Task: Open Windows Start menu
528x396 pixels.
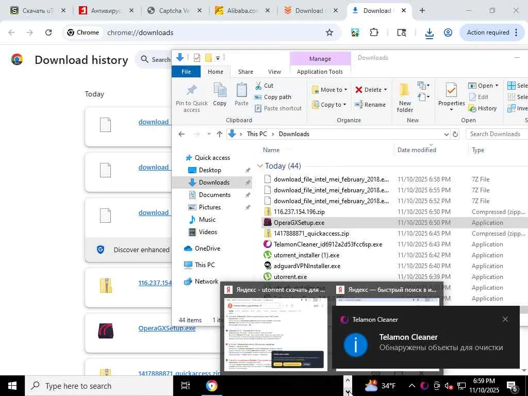Action: coord(12,386)
